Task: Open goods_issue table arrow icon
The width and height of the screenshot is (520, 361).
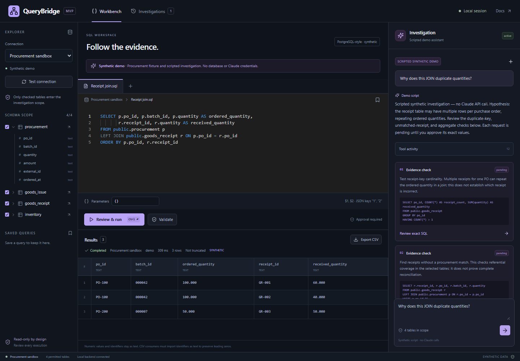Action: coord(69,192)
